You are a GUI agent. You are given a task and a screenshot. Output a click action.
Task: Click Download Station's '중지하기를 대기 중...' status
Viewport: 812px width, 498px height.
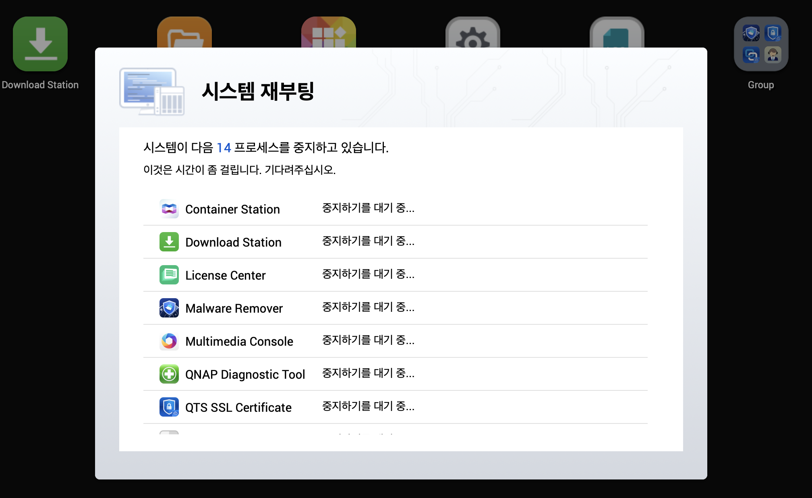(368, 241)
